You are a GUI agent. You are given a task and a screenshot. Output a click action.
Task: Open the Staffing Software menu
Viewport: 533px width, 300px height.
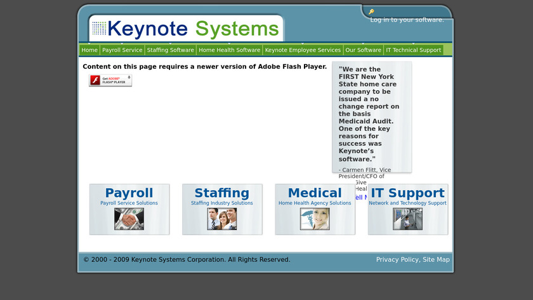(170, 50)
